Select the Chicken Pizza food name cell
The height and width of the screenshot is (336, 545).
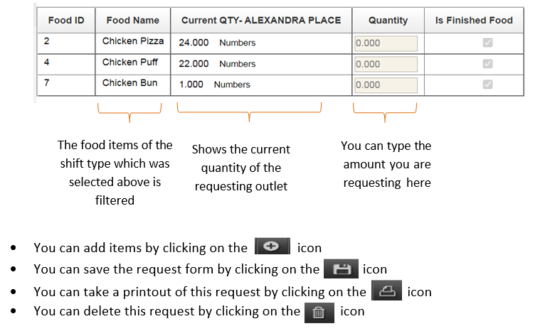133,41
